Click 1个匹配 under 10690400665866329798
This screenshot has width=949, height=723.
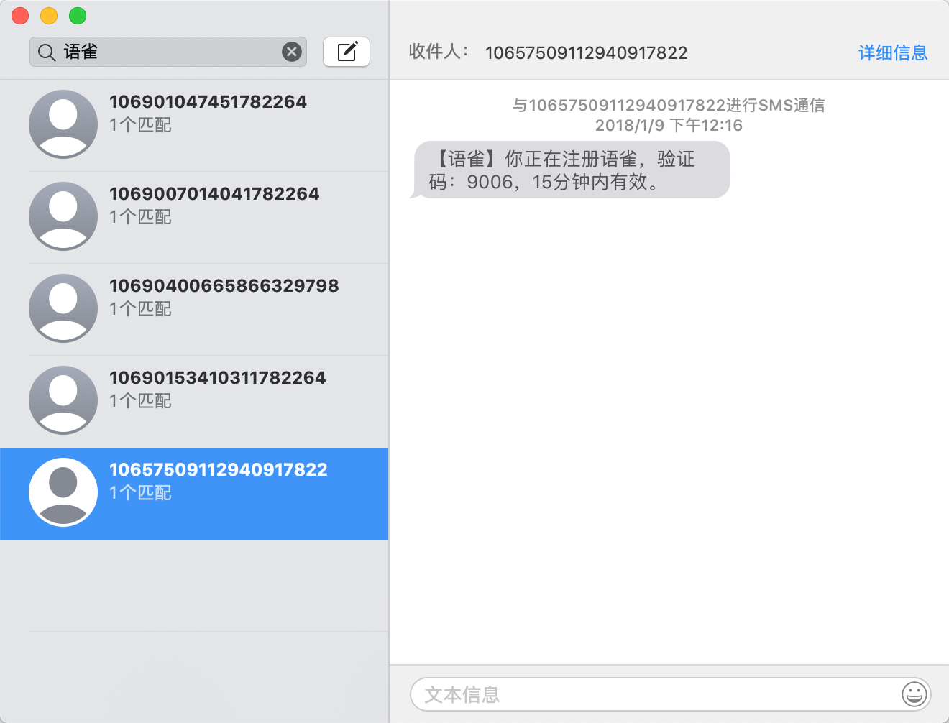[140, 308]
